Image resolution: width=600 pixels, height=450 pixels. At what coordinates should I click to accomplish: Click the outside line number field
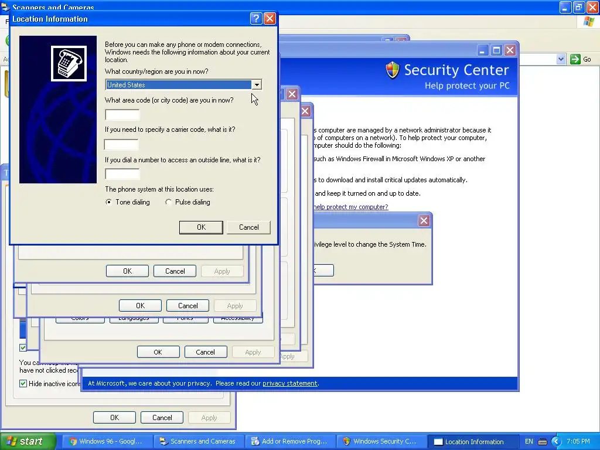(122, 173)
